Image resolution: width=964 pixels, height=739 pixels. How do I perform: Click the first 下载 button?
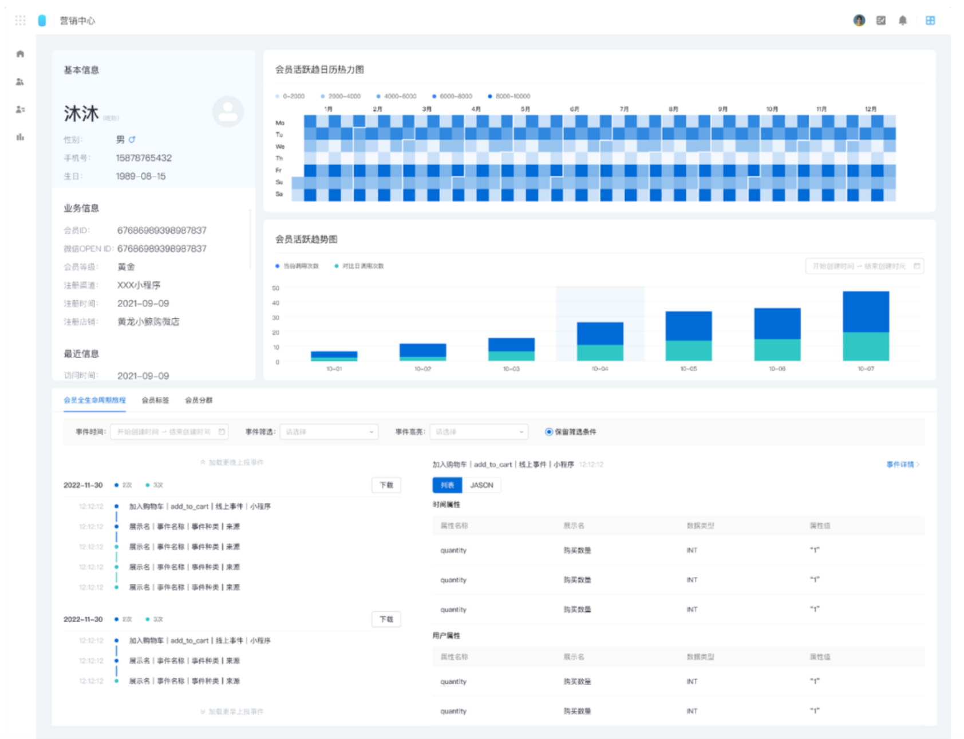pos(386,485)
